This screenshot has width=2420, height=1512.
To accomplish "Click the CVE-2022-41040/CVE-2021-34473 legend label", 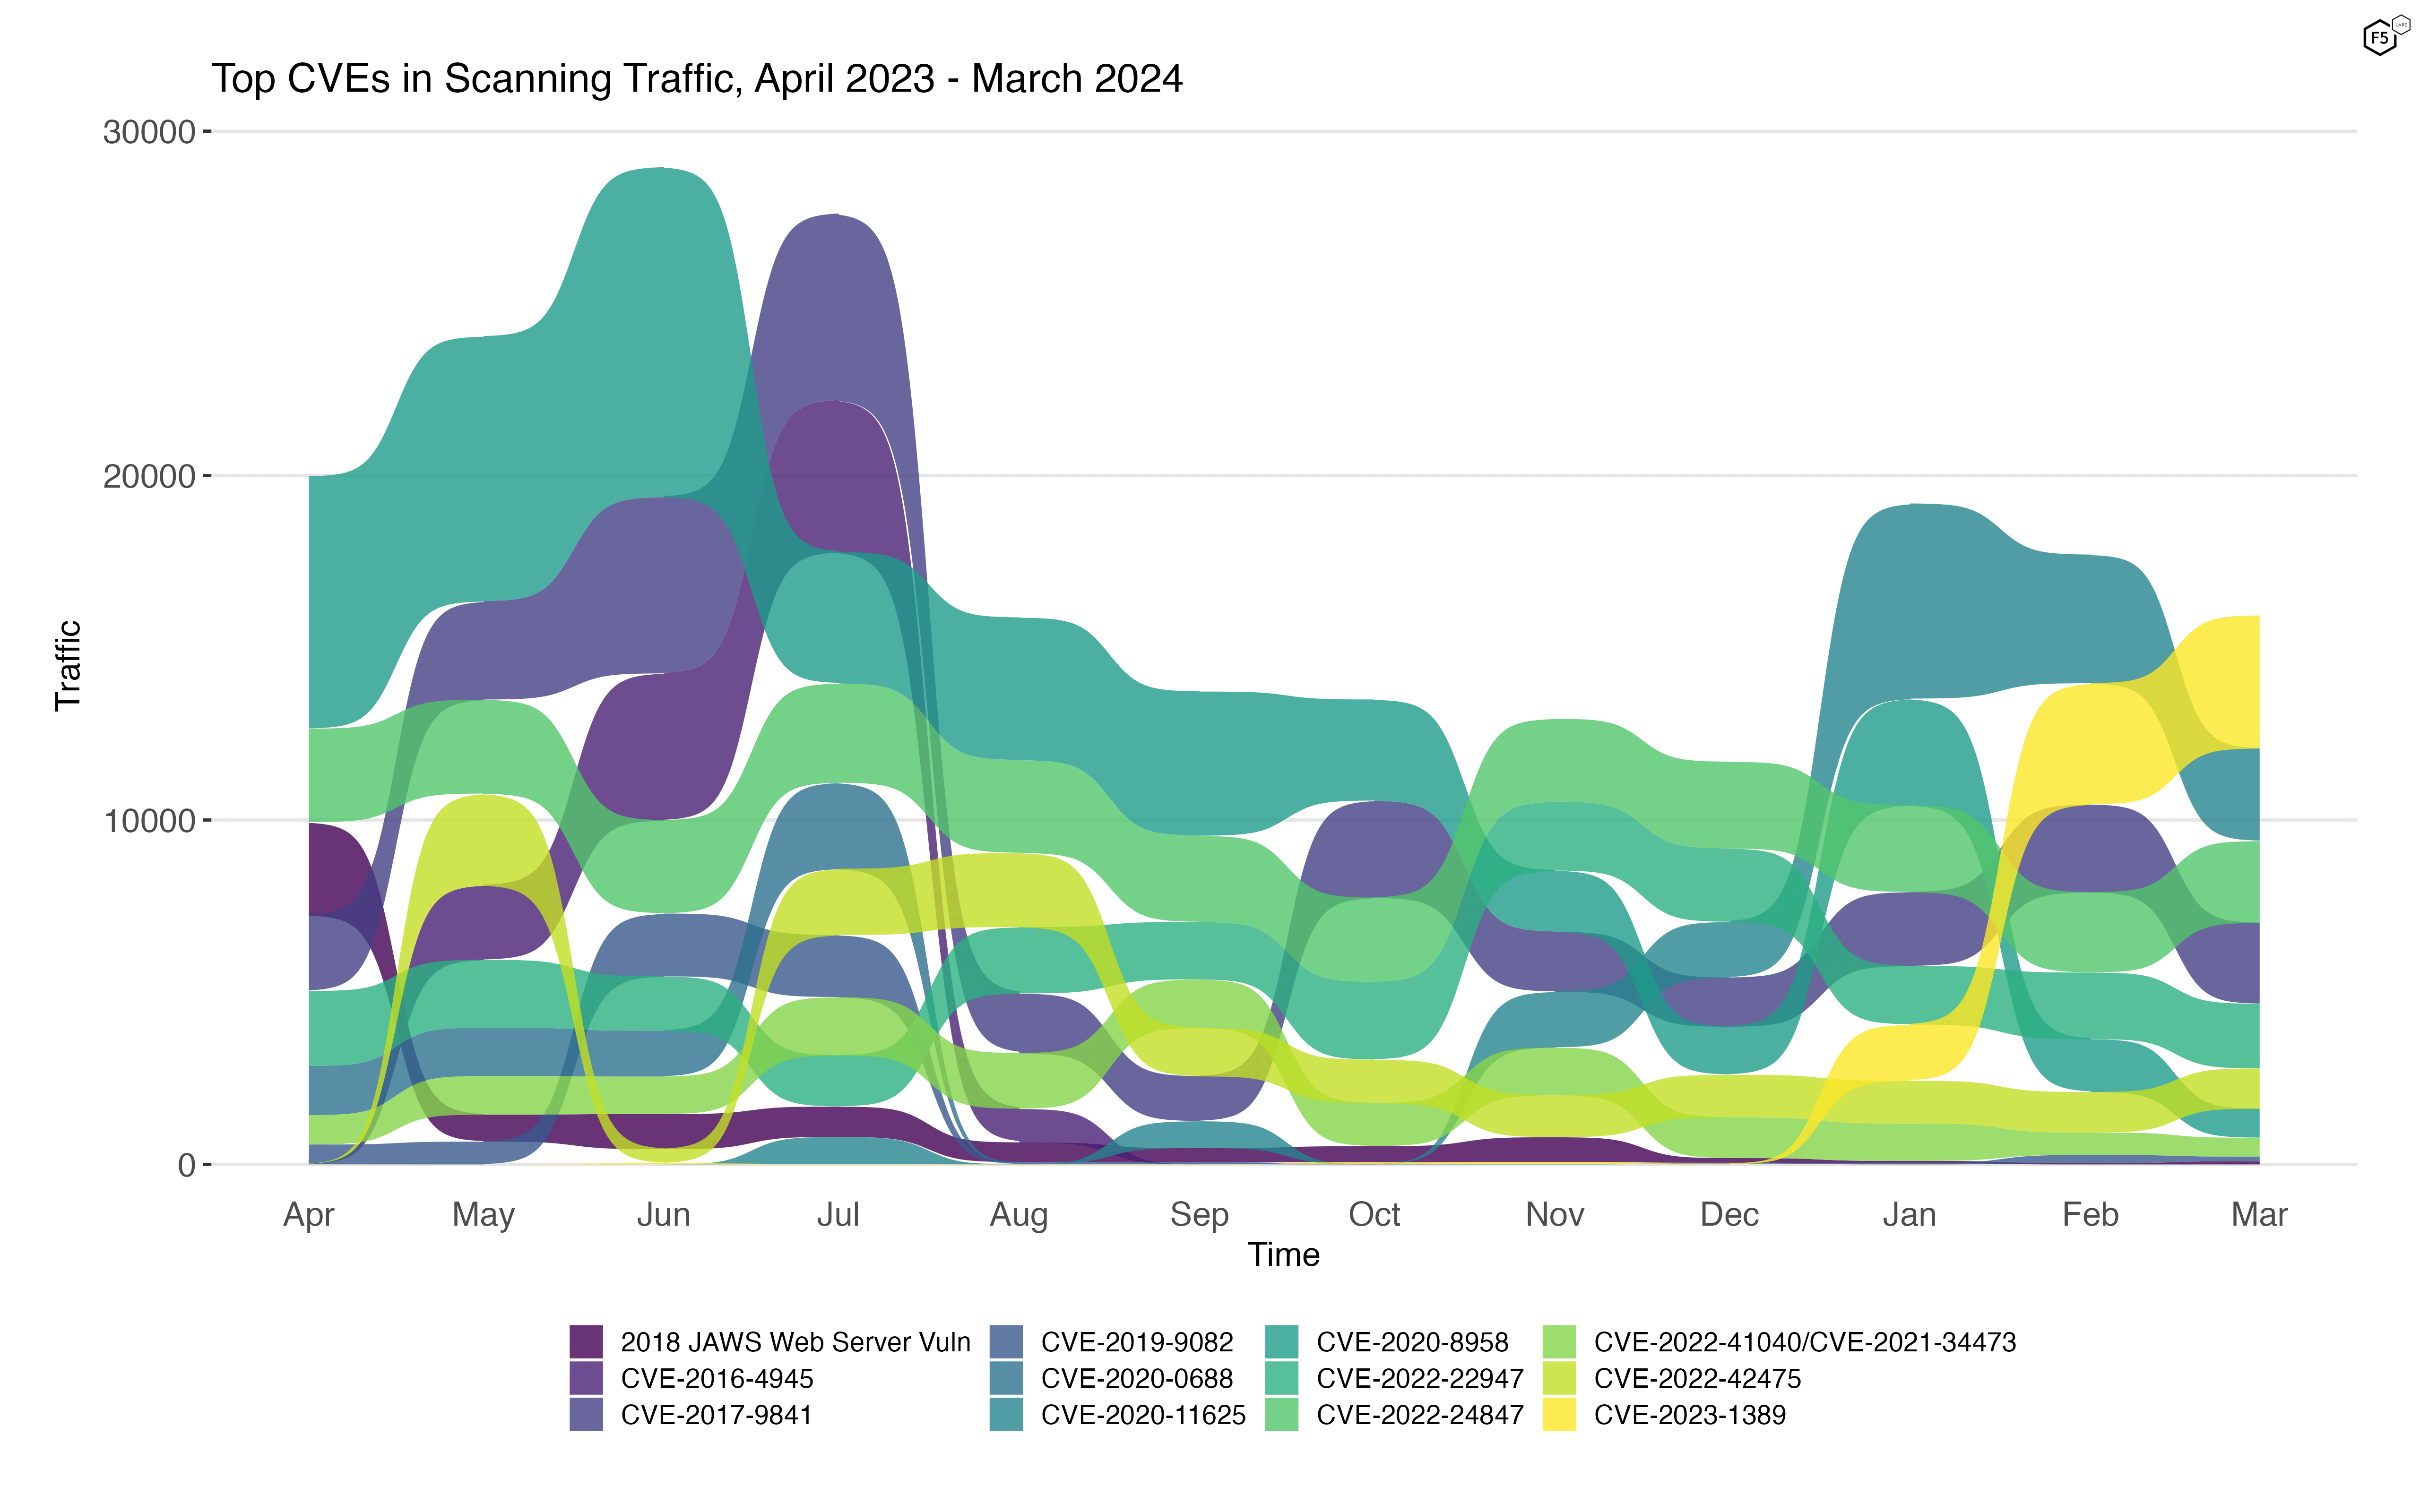I will tap(1805, 1342).
